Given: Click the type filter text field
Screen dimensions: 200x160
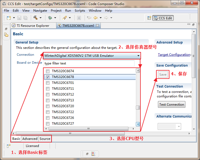Looking at the screenshot, I should point(89,63).
